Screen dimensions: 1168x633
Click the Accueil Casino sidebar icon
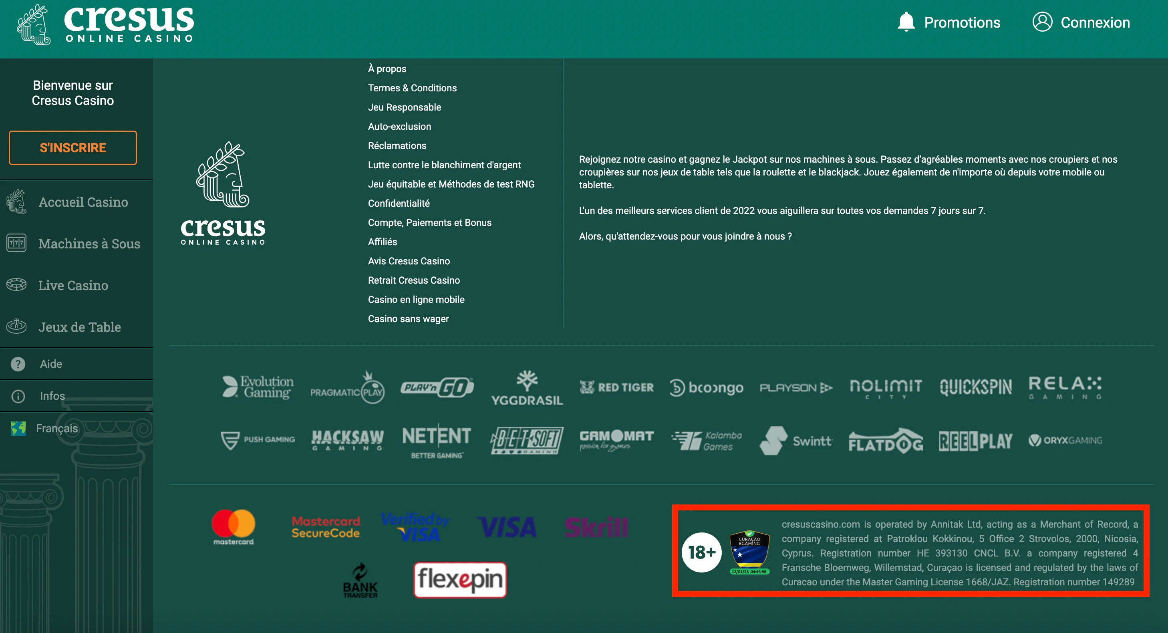coord(16,202)
